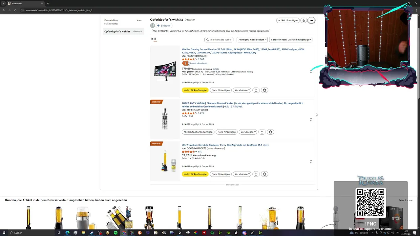The width and height of the screenshot is (420, 236).
Task: Expand rating details for Minifire monitor stars
Action: click(x=196, y=59)
